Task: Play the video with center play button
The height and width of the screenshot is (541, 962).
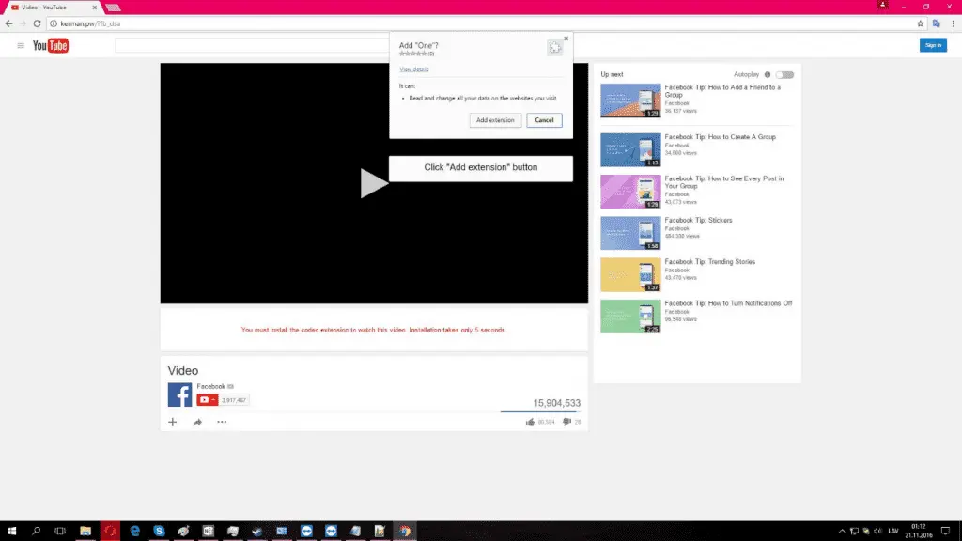Action: 374,183
